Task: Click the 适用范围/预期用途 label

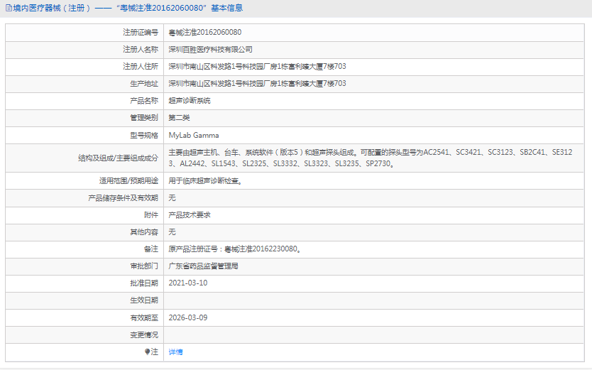Action: 128,181
